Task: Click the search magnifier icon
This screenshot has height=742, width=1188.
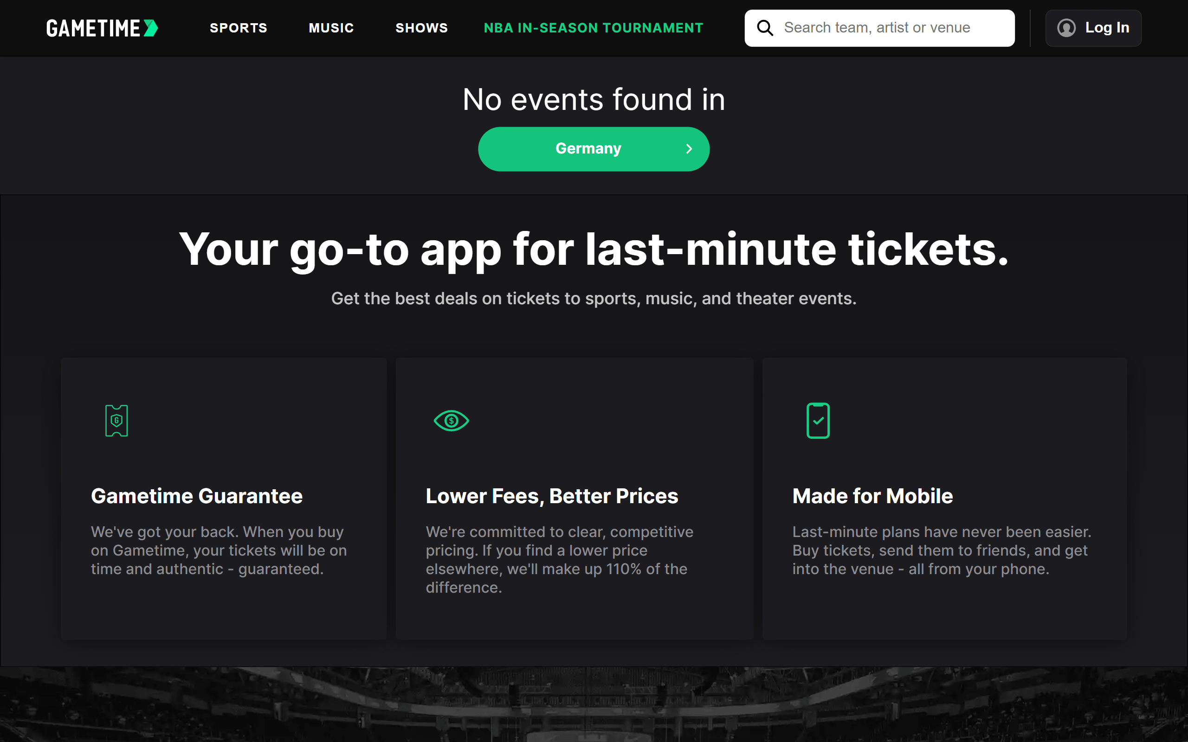Action: click(765, 28)
